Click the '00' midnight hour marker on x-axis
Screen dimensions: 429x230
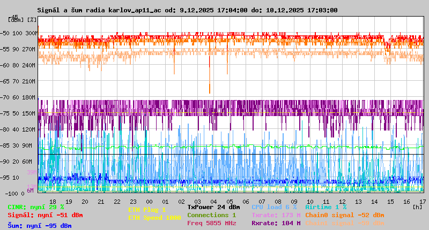pyautogui.click(x=150, y=201)
